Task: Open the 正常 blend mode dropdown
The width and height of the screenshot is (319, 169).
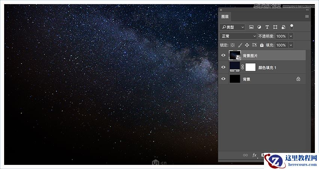Action: 238,36
